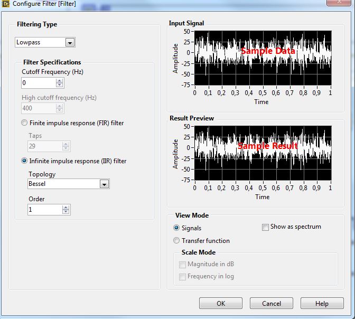Click the Taps value field

tap(45, 146)
